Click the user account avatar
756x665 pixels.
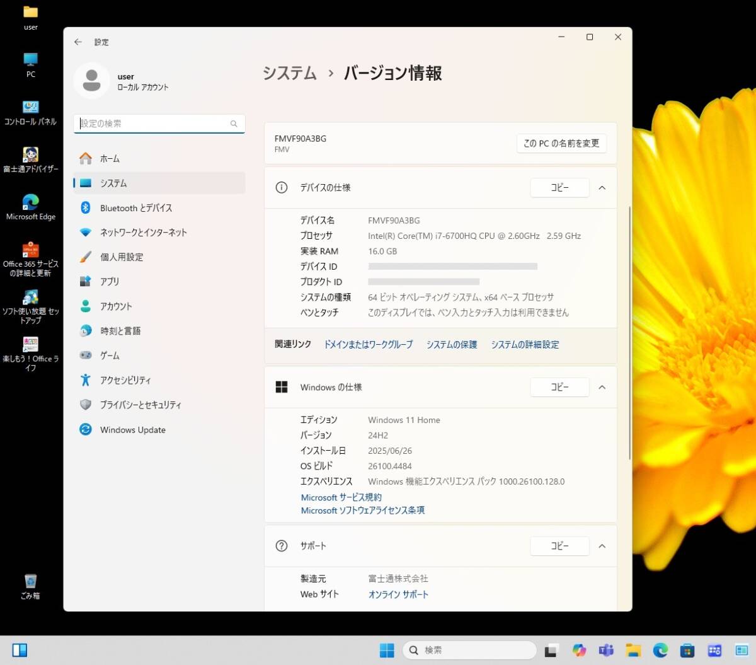pos(92,81)
